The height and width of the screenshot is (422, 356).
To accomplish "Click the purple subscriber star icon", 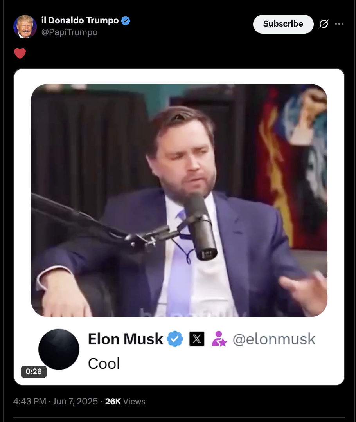I will 219,339.
